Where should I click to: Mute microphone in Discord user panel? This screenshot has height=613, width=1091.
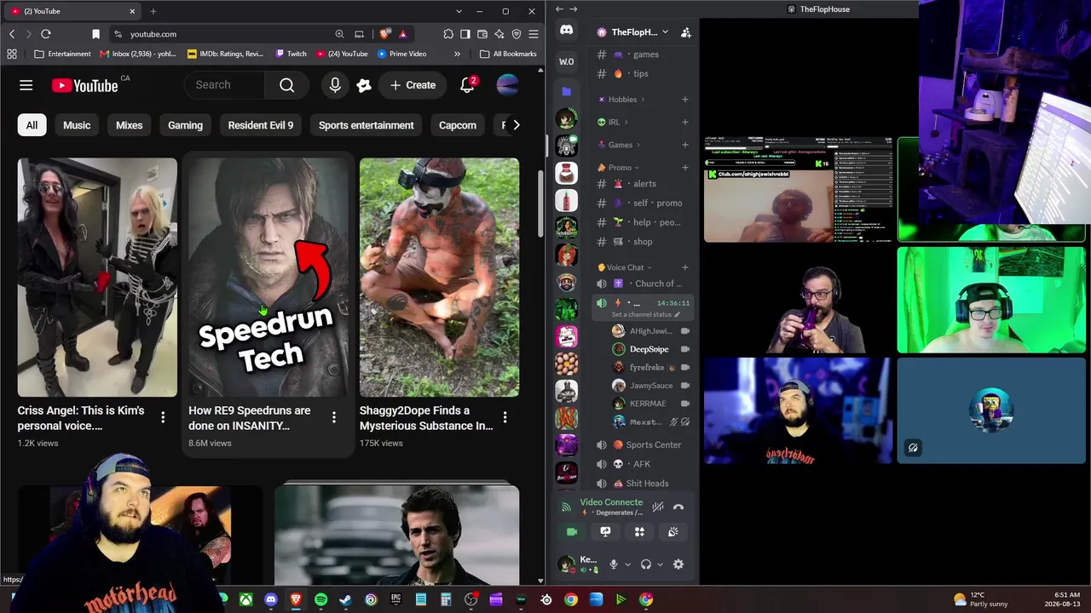(613, 564)
